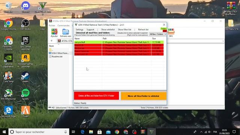Click the Nom column header in WinRAR
The width and height of the screenshot is (240, 135).
click(x=51, y=46)
